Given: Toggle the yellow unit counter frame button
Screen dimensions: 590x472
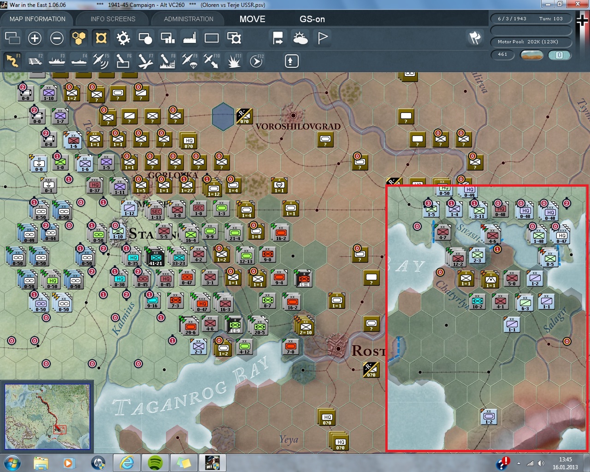Looking at the screenshot, I should tap(101, 38).
